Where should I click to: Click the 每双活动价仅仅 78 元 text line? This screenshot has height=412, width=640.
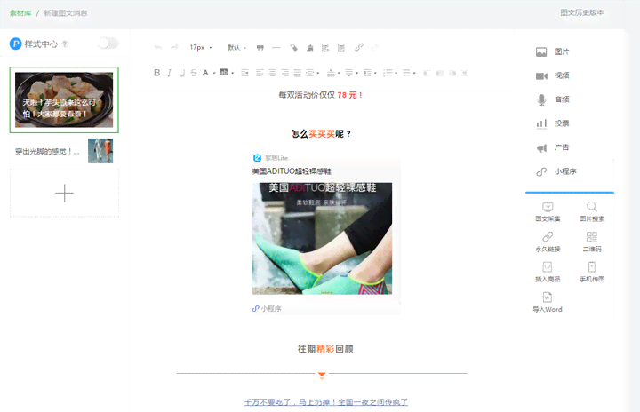point(321,95)
